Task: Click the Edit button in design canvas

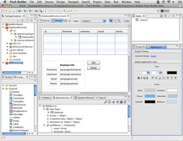Action: coord(93,63)
